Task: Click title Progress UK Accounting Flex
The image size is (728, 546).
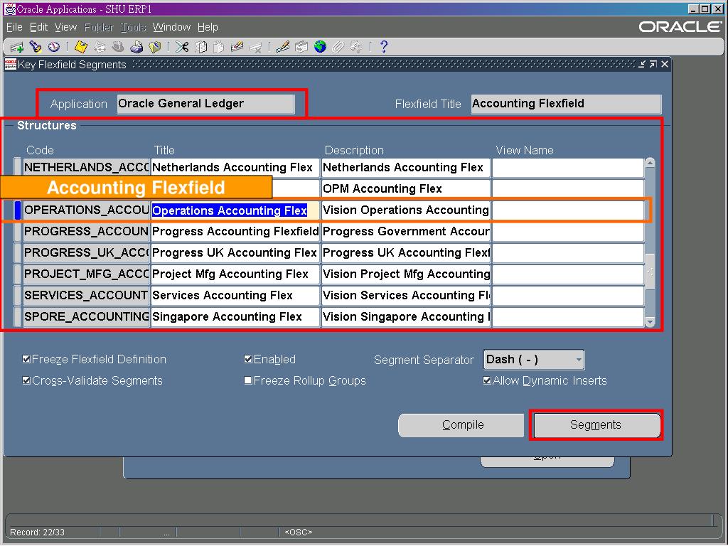Action: [235, 253]
